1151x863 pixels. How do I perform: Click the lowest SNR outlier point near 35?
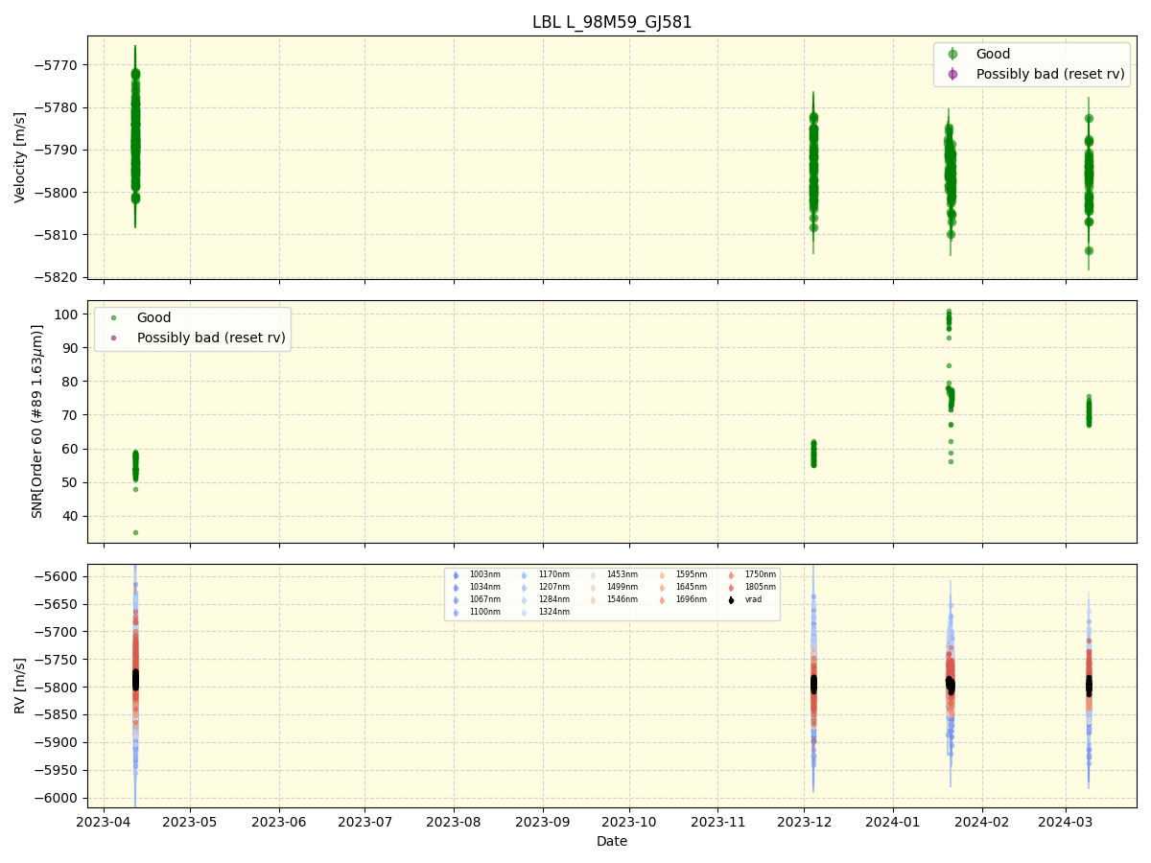[135, 532]
